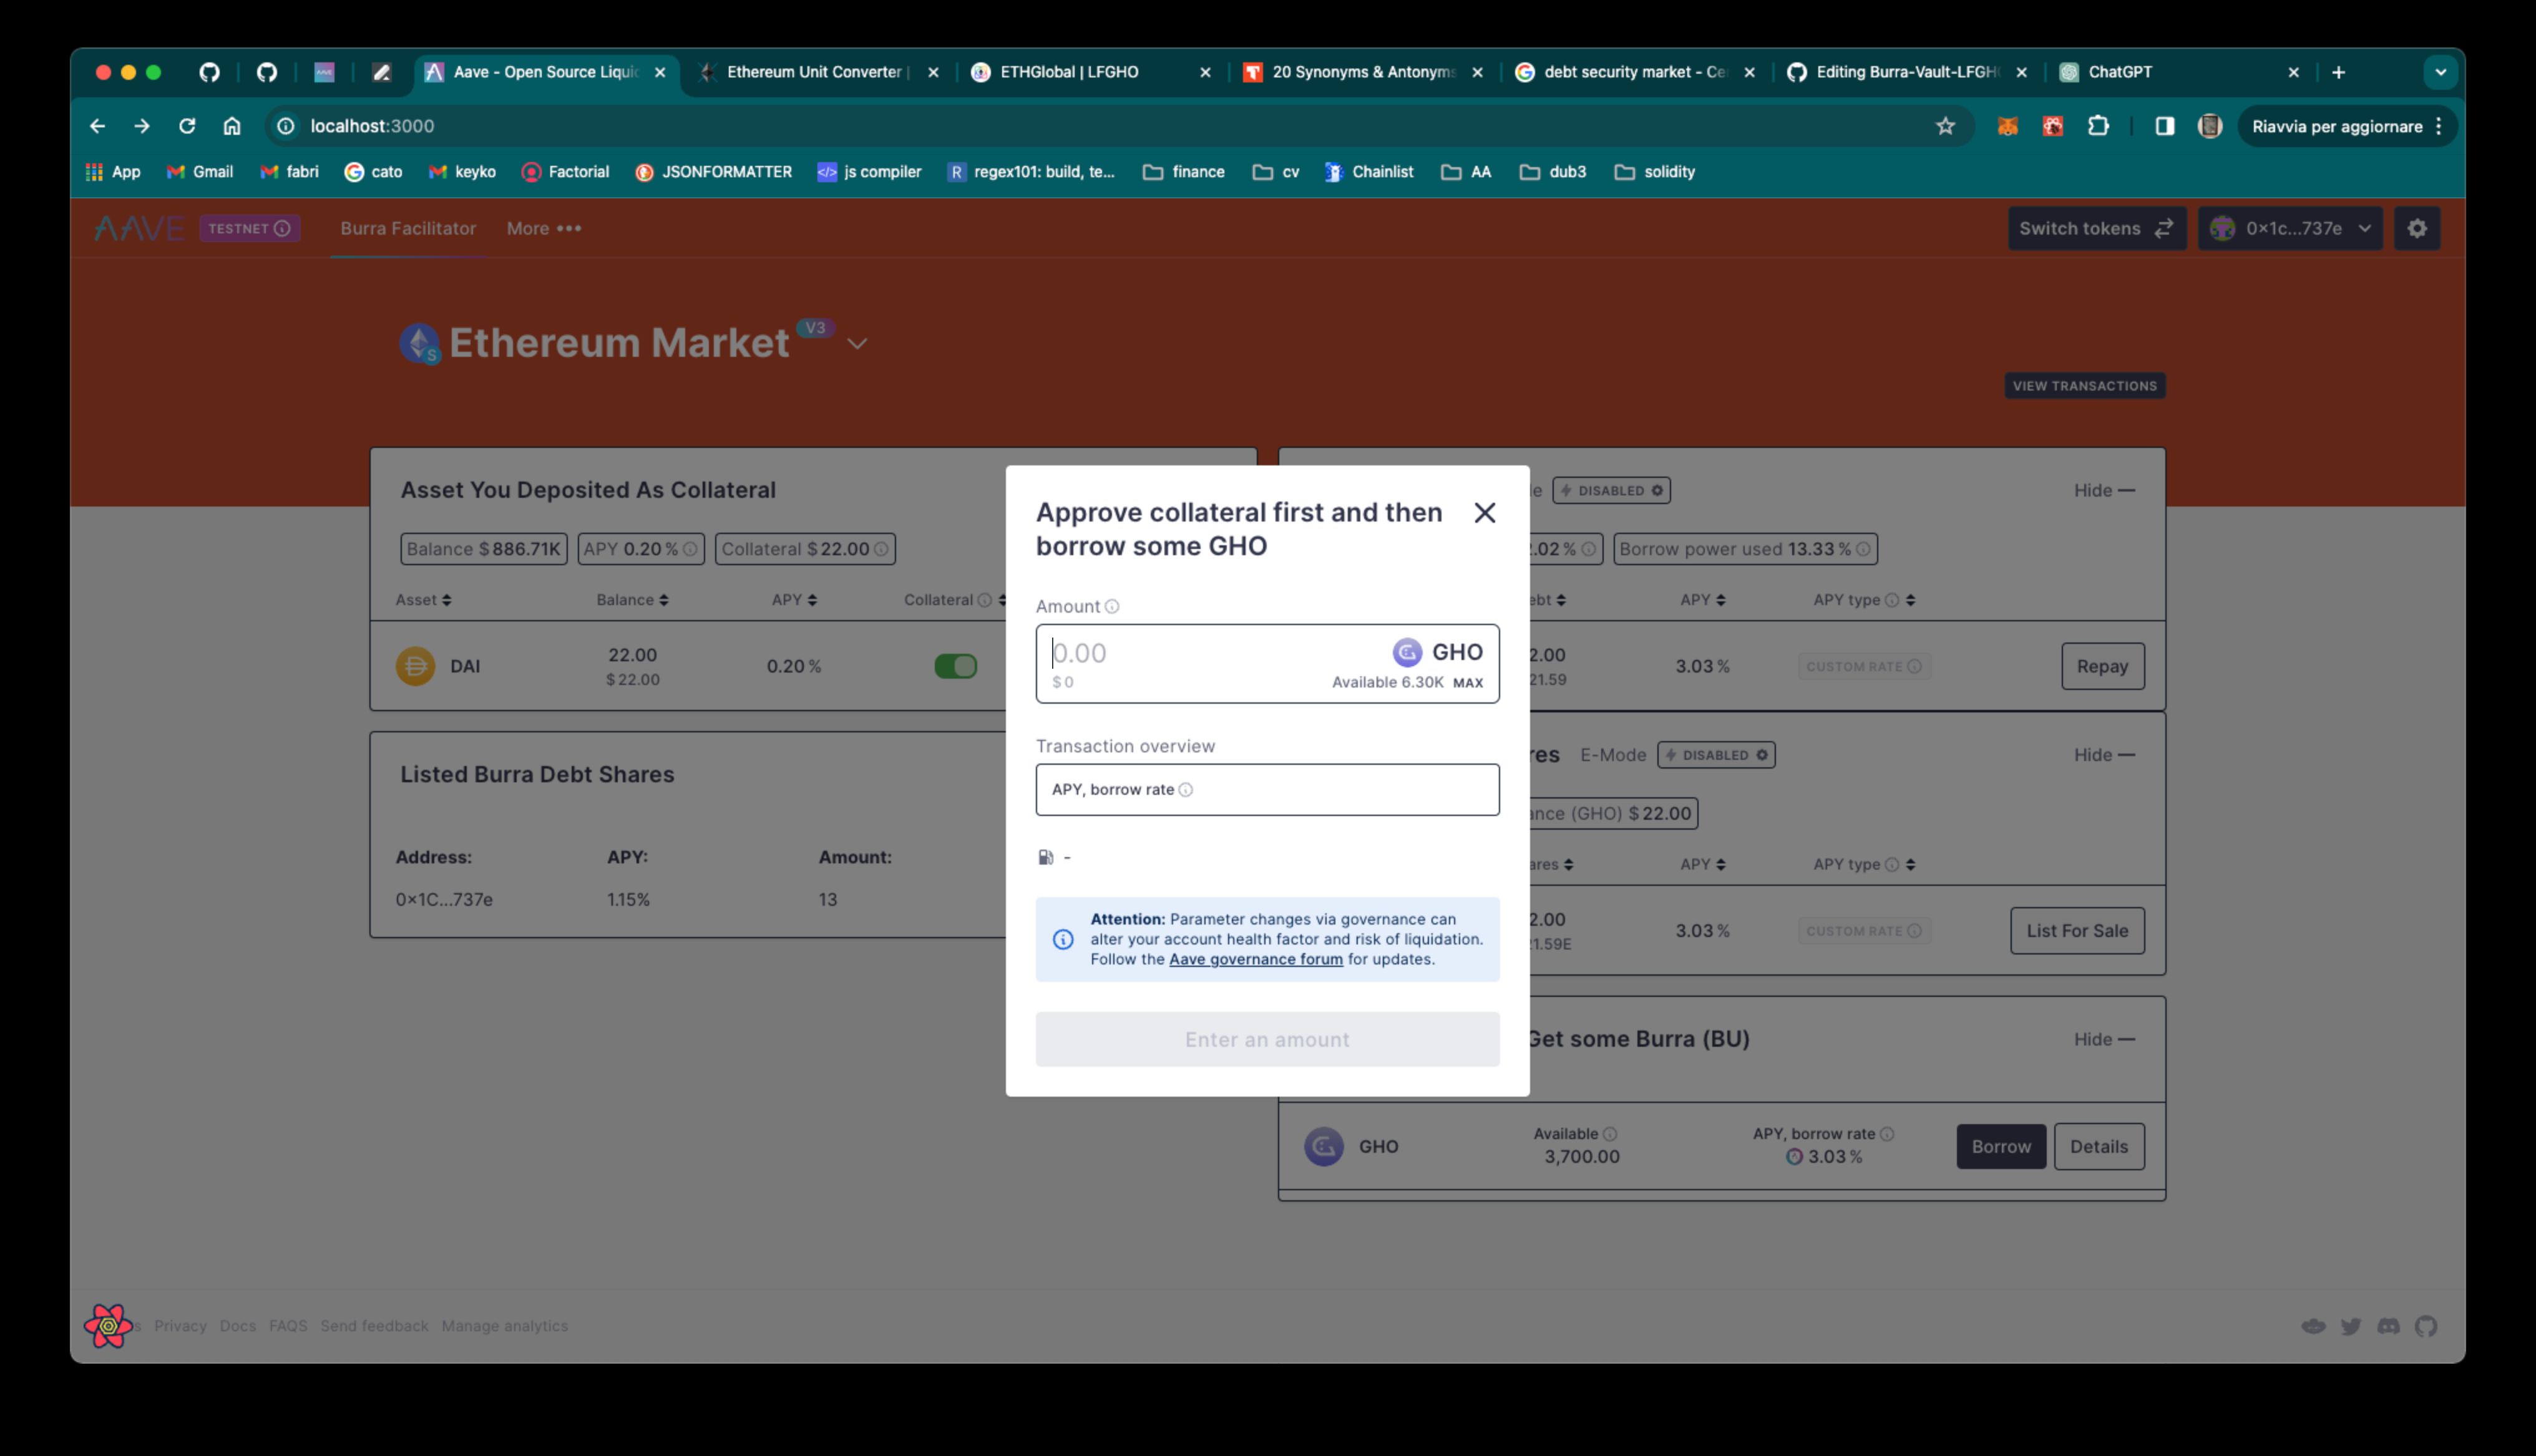This screenshot has width=2536, height=1456.
Task: Sort collateral table by APY
Action: (x=794, y=600)
